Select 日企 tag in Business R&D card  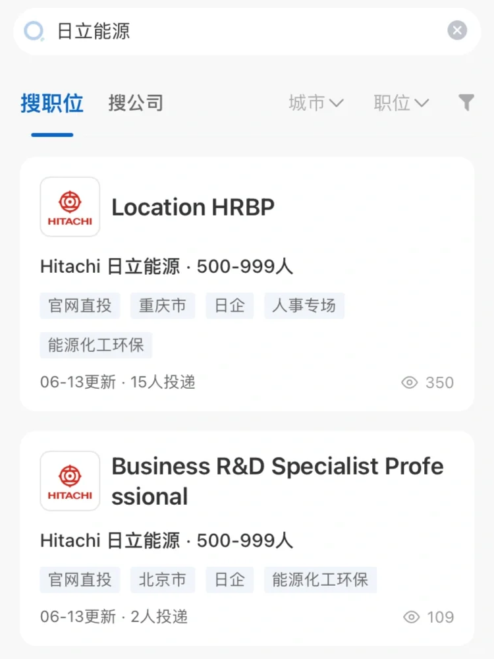(229, 580)
